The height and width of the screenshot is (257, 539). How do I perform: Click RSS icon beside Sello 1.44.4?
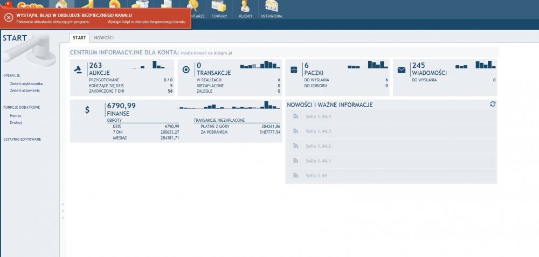pos(295,116)
